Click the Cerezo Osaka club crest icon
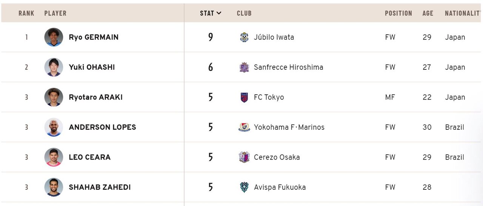This screenshot has width=483, height=206. pyautogui.click(x=244, y=157)
